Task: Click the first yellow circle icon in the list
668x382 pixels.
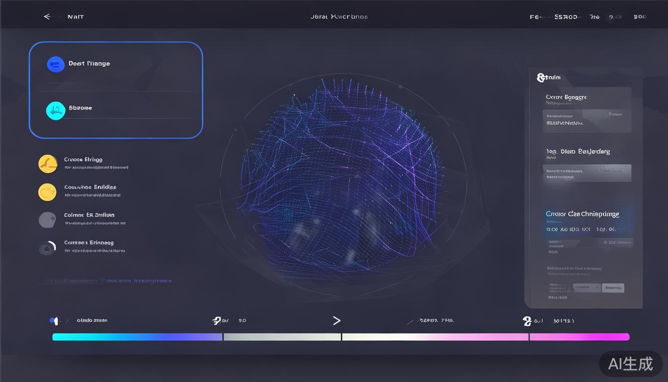Action: tap(48, 164)
